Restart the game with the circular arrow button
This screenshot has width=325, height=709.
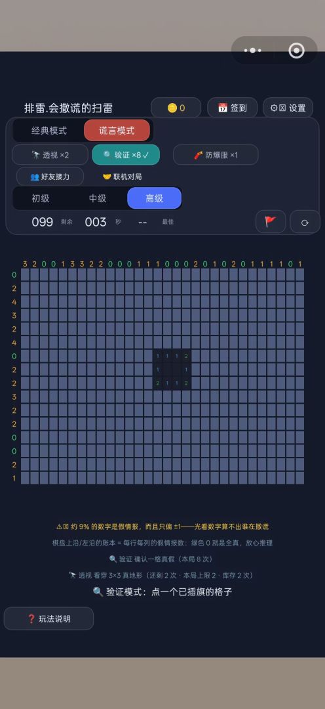coord(305,222)
